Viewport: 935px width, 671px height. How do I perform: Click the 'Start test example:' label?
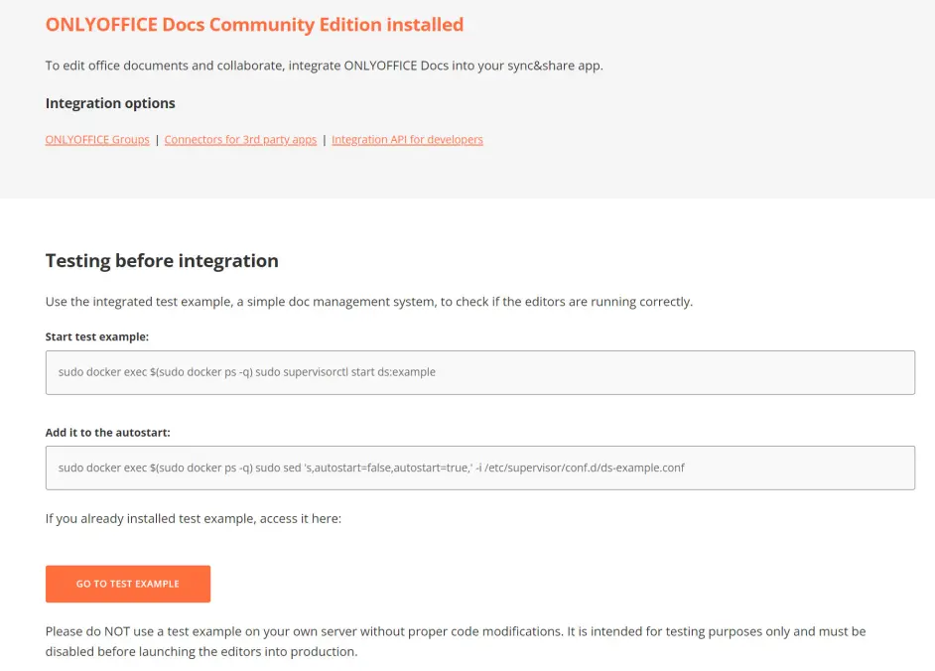(x=97, y=337)
